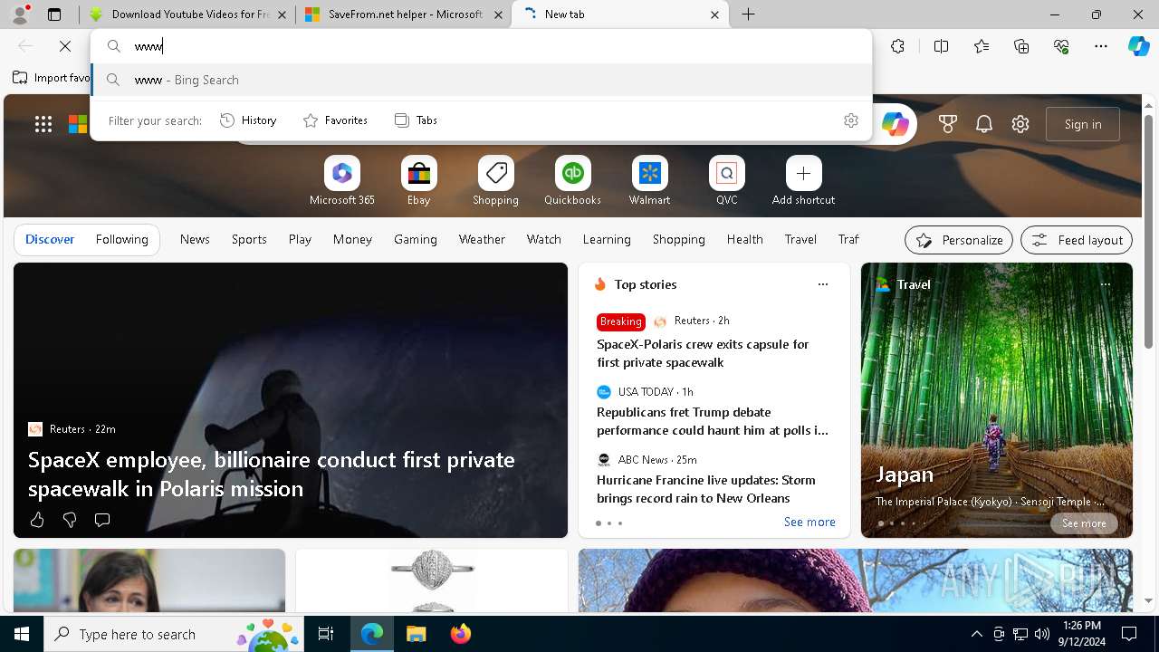
Task: Open the Gaming feed category
Action: [x=416, y=239]
